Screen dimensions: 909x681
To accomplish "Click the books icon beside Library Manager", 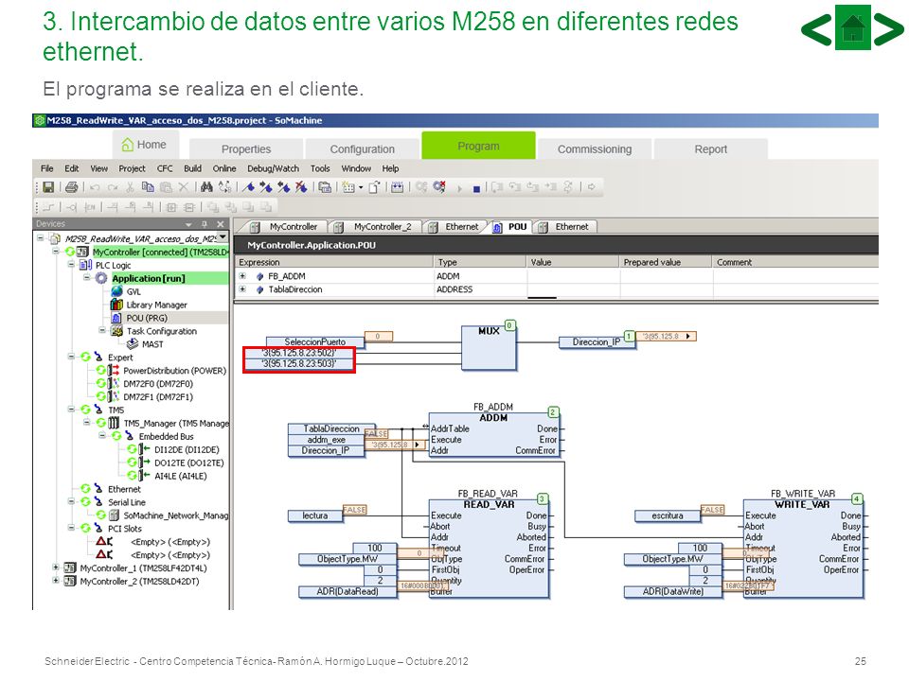I will [x=117, y=305].
